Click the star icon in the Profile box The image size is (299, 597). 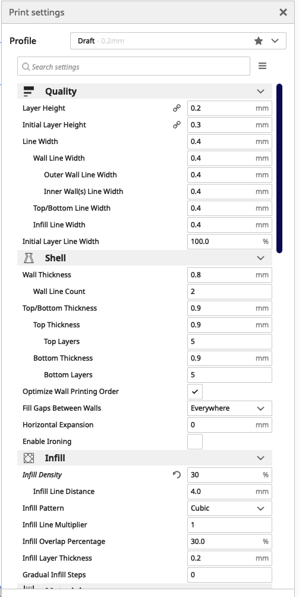coord(259,40)
